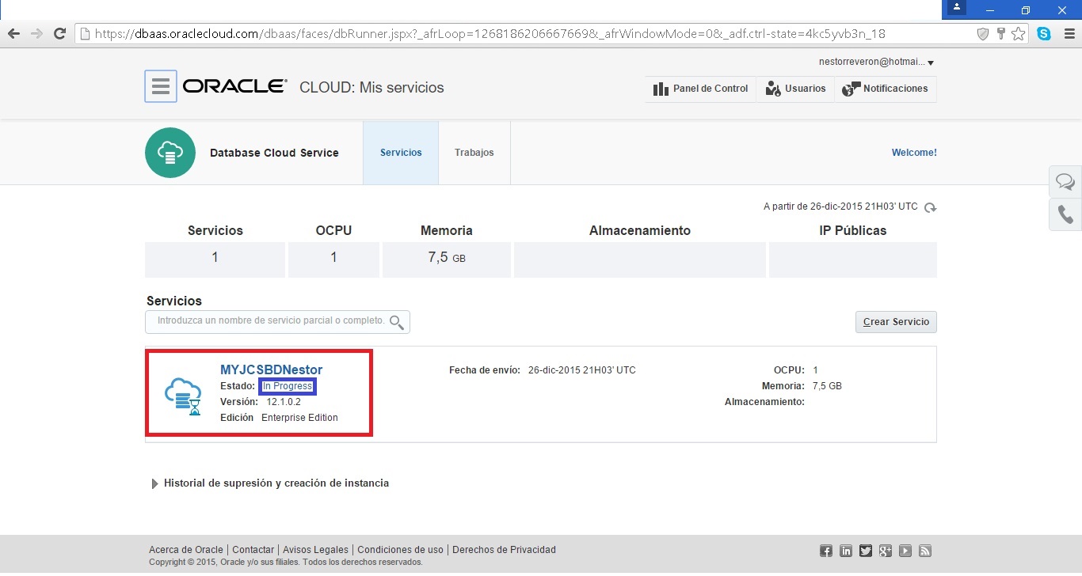The image size is (1082, 576).
Task: Bookmark page with the star icon
Action: point(1019,34)
